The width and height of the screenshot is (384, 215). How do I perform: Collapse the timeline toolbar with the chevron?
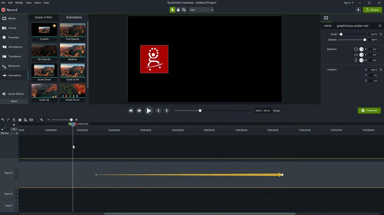point(14,129)
